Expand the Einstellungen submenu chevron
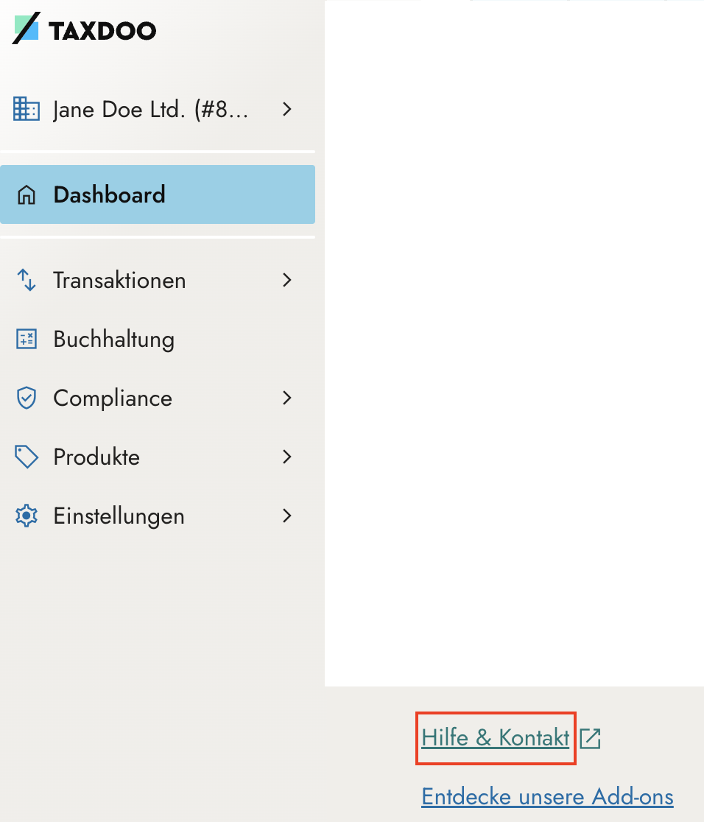This screenshot has width=704, height=822. [287, 516]
